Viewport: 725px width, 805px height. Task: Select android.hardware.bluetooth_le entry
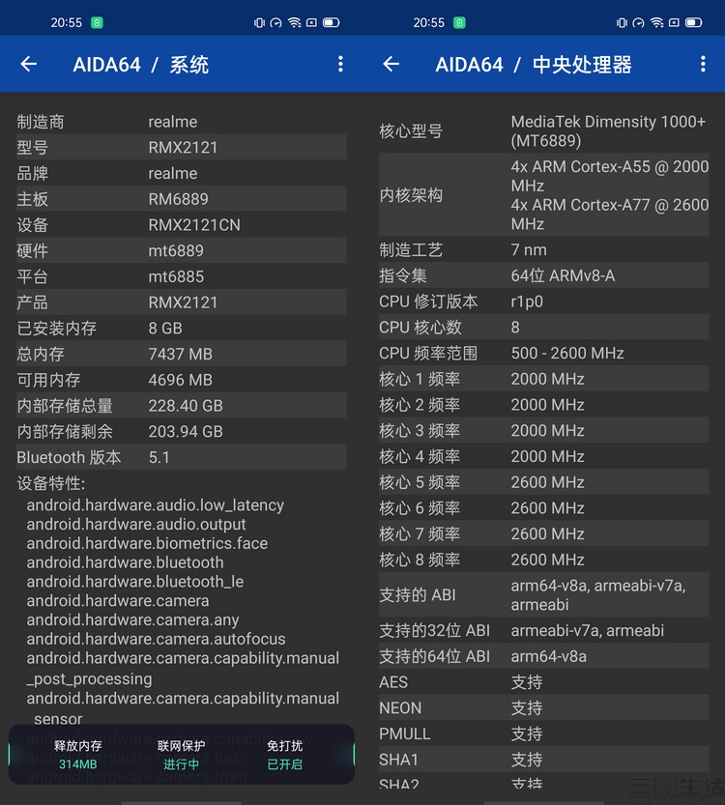point(135,582)
